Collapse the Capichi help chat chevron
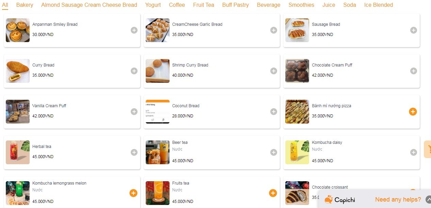Screen dimensions: 431x208 point(428,200)
